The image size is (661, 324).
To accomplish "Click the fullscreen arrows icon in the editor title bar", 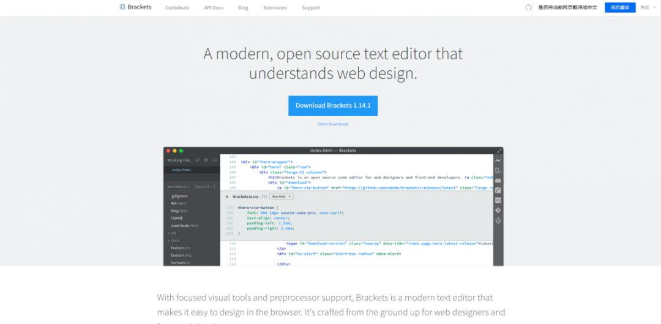I will 499,150.
